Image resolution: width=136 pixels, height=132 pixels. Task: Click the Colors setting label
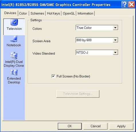37,29
